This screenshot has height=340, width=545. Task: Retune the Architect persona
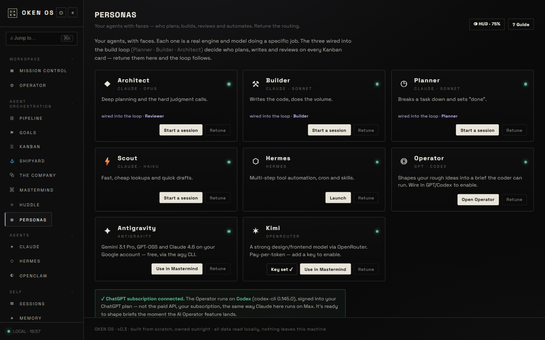tap(218, 130)
